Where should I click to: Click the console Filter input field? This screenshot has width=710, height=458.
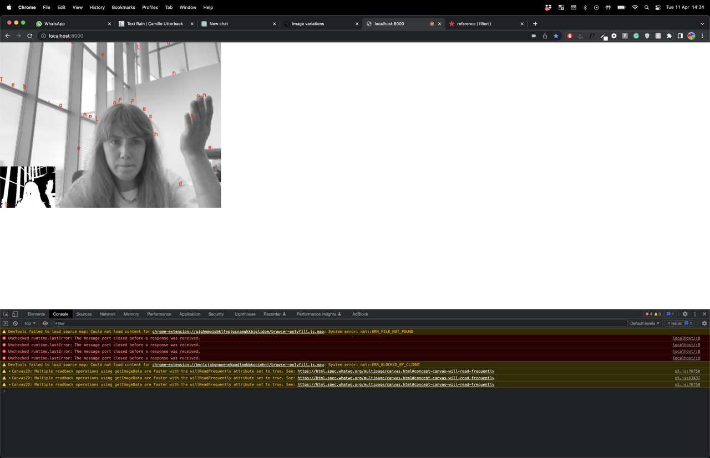click(333, 323)
